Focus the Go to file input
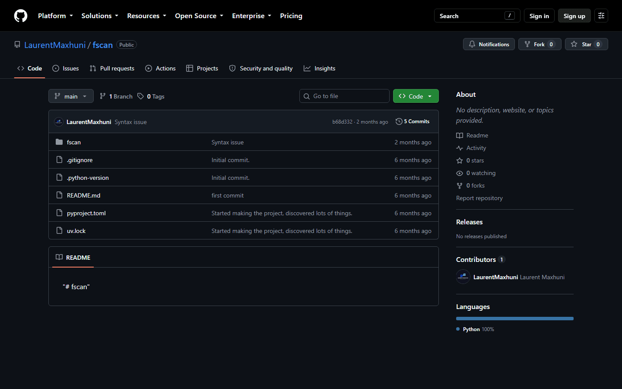The height and width of the screenshot is (389, 622). pos(344,96)
